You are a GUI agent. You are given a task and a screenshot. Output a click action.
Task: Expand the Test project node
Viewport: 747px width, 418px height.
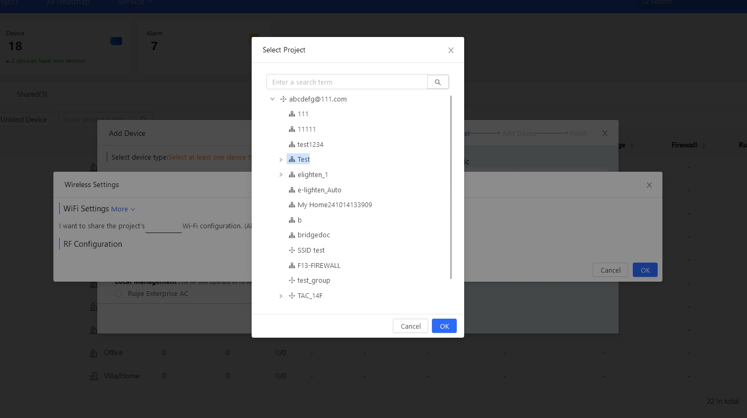[281, 160]
